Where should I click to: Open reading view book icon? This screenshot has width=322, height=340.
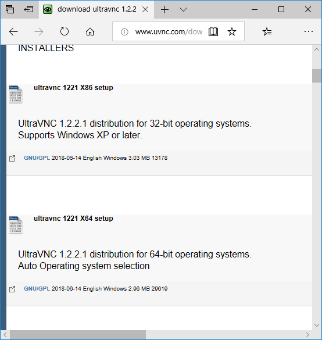pyautogui.click(x=213, y=32)
